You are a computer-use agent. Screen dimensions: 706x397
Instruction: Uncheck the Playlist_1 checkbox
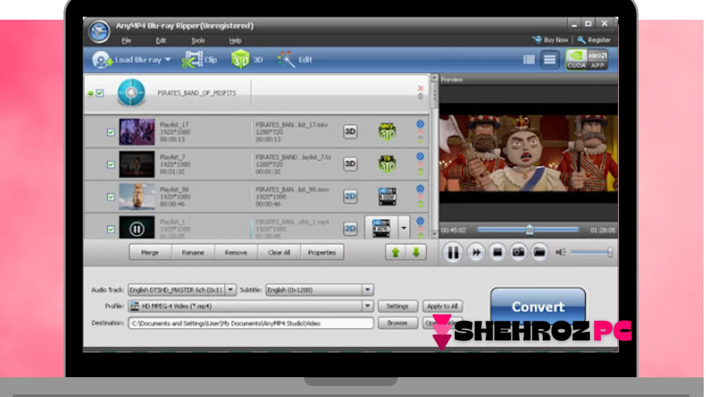pyautogui.click(x=111, y=229)
